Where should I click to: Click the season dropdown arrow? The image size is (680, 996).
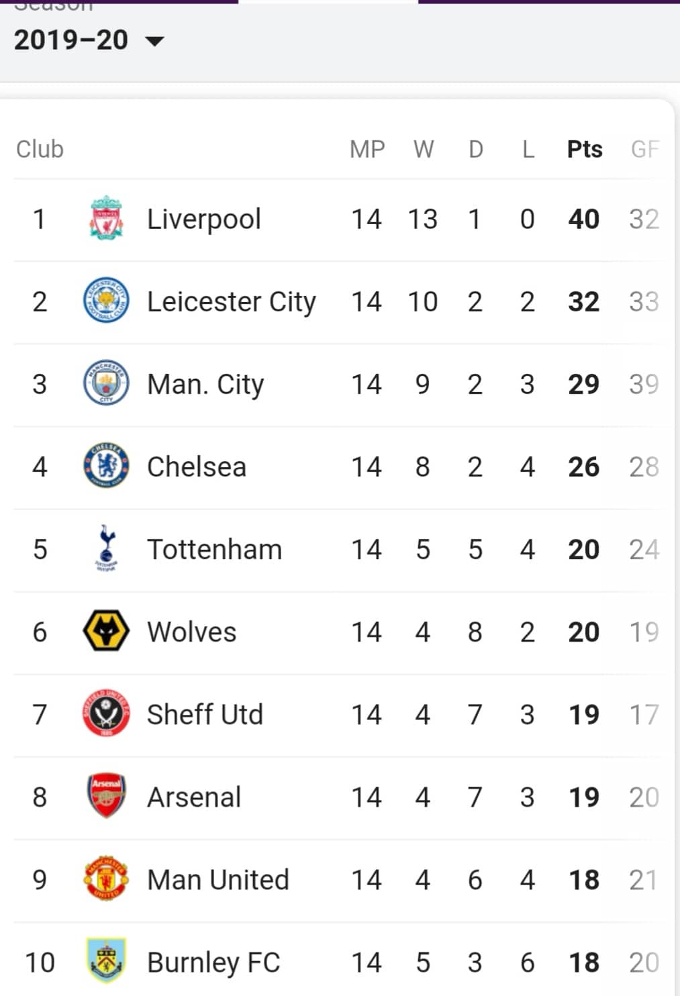tap(154, 42)
